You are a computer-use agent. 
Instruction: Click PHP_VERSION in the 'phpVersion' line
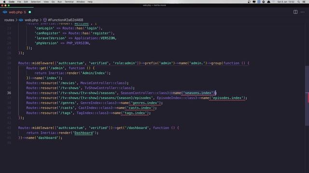click(x=77, y=43)
